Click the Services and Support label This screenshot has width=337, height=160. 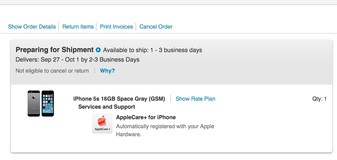107,107
